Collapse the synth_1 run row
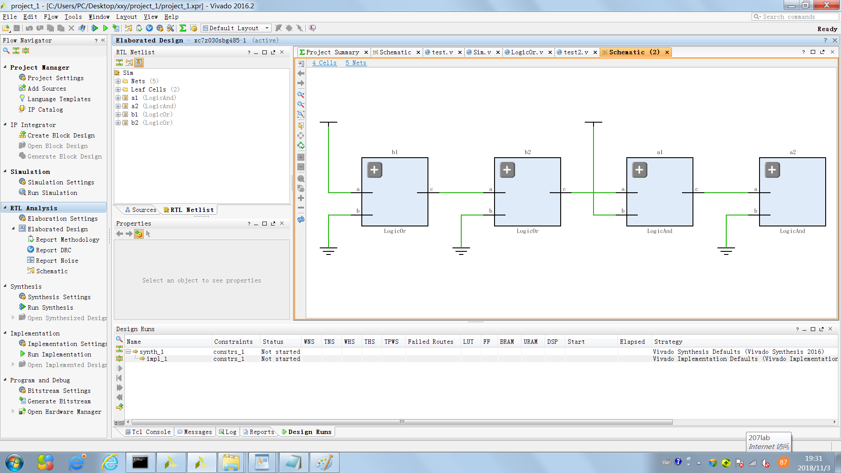Screen dimensions: 841x473 tap(128, 352)
